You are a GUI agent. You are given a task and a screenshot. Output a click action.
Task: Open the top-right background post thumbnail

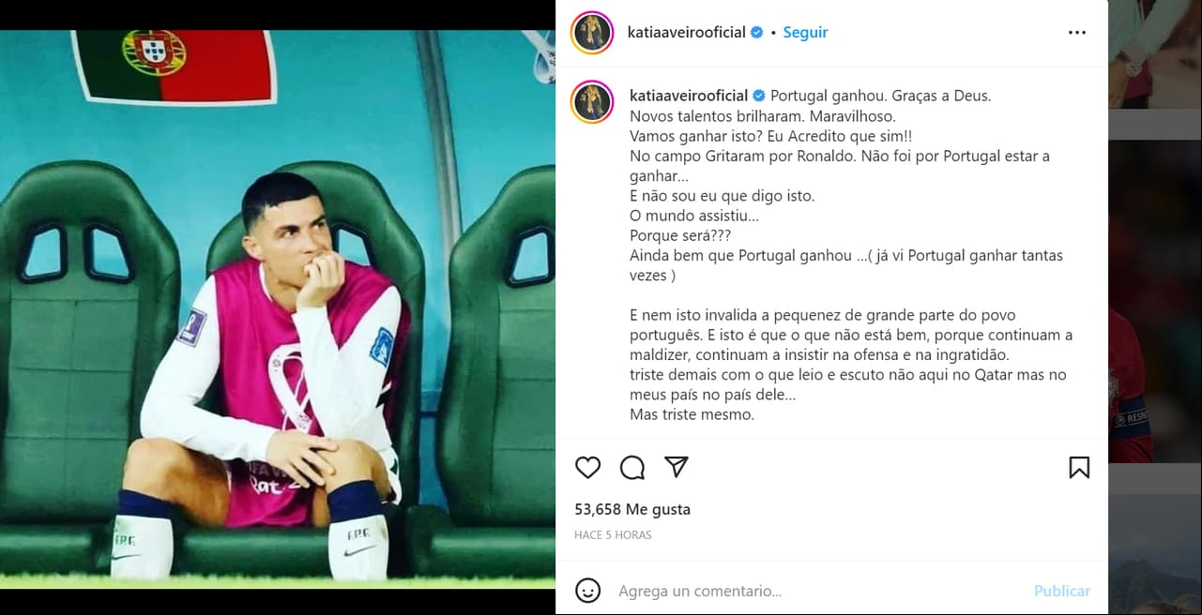click(x=1155, y=54)
